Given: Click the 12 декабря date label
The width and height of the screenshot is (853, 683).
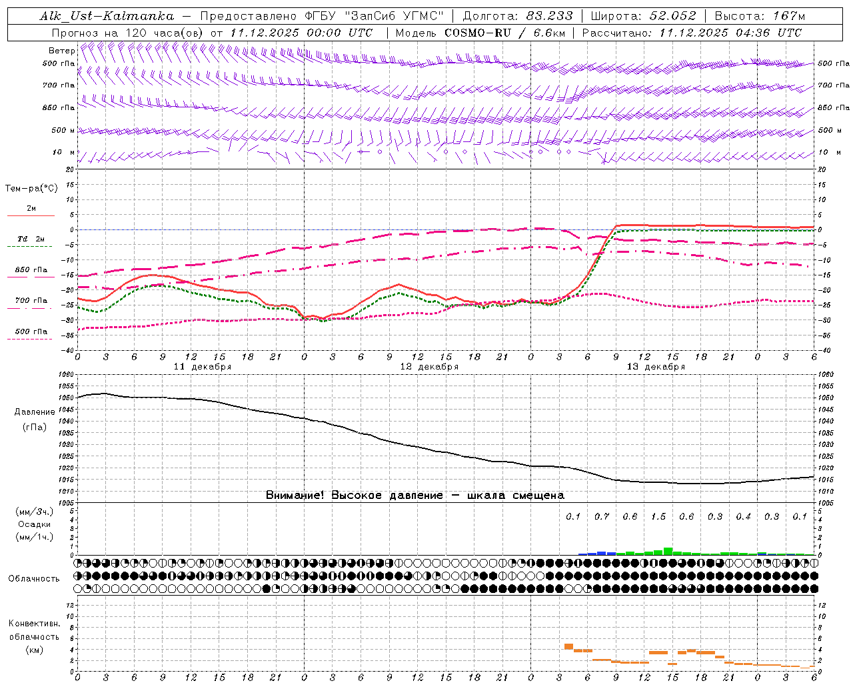Looking at the screenshot, I should click(429, 367).
